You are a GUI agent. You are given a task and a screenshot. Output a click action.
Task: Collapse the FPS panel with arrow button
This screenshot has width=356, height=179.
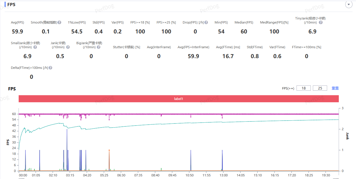coord(348,4)
